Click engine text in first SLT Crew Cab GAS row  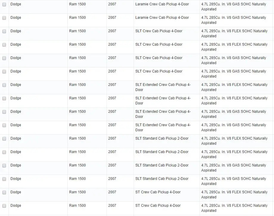pos(234,60)
